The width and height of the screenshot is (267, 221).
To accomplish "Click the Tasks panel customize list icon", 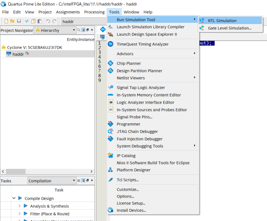I will [79, 181].
